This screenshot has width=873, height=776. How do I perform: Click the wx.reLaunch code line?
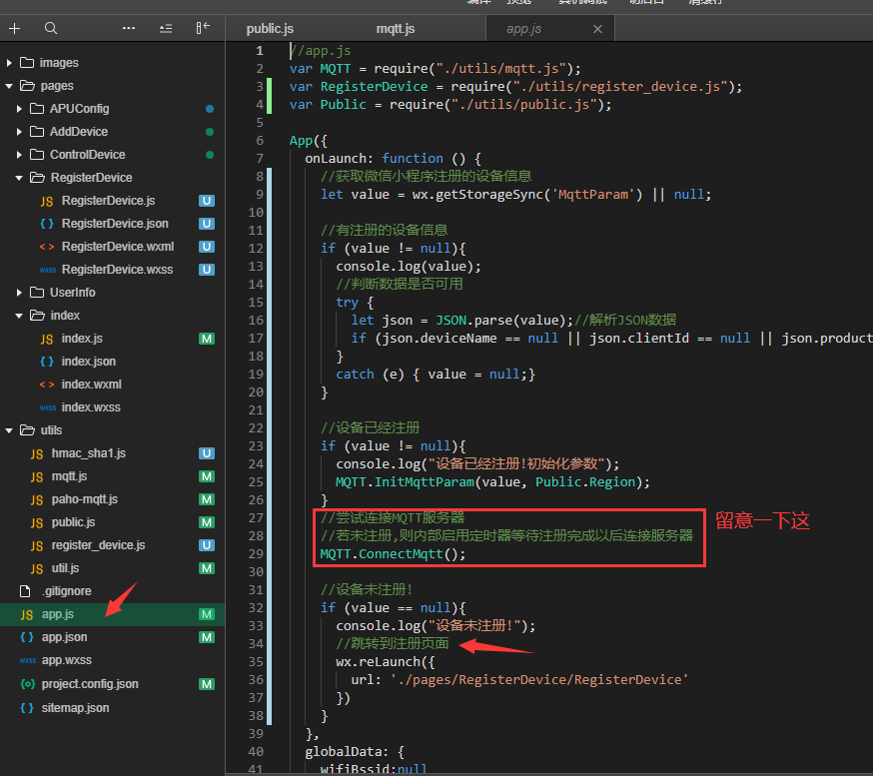386,662
